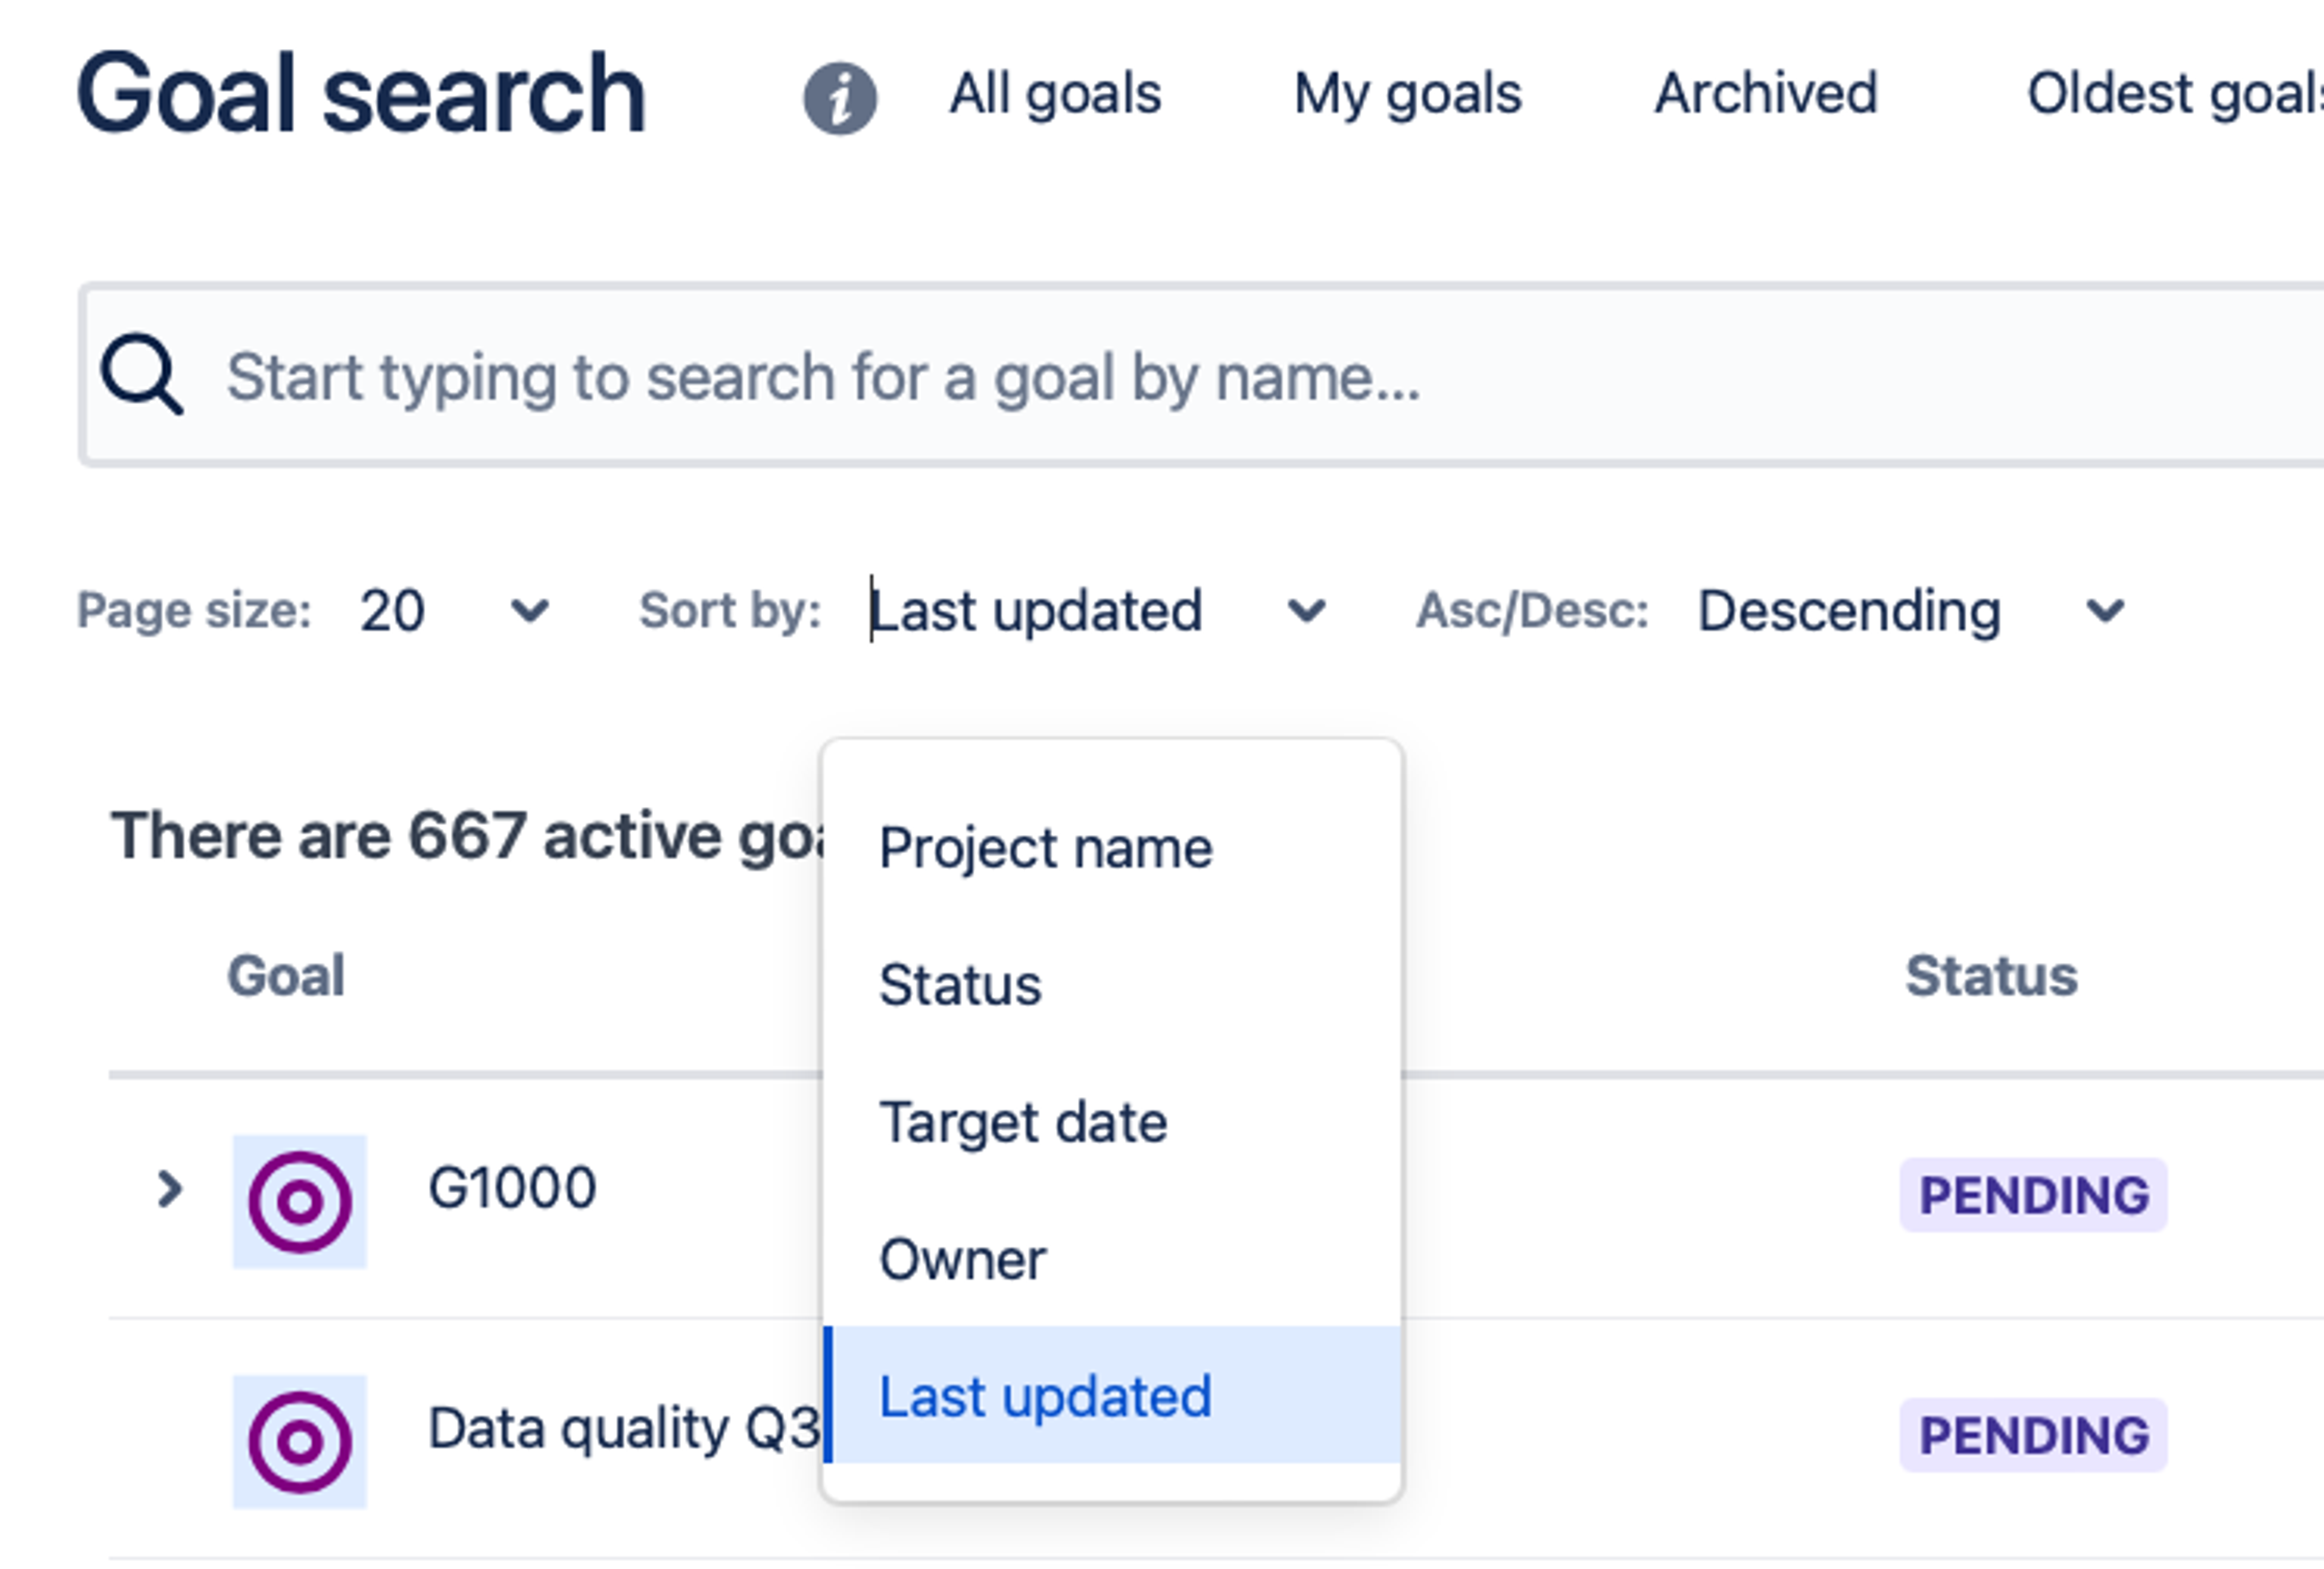Screen dimensions: 2324x1569
Task: Click the magnifying glass search icon
Action: tap(142, 374)
